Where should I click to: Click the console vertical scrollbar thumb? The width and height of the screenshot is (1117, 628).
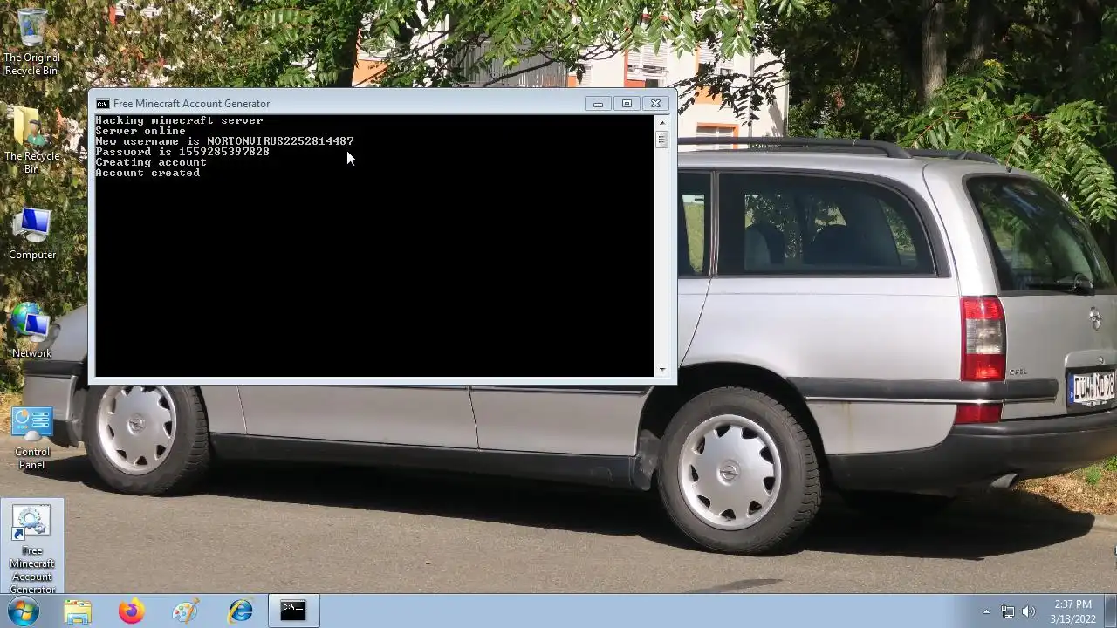[661, 139]
